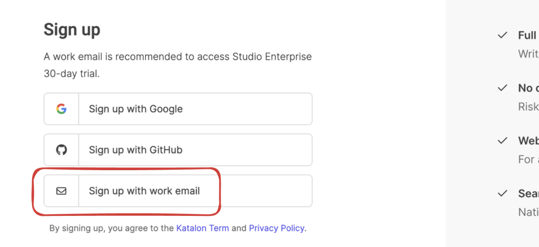
Task: Open the Katalon Term link
Action: (x=203, y=229)
